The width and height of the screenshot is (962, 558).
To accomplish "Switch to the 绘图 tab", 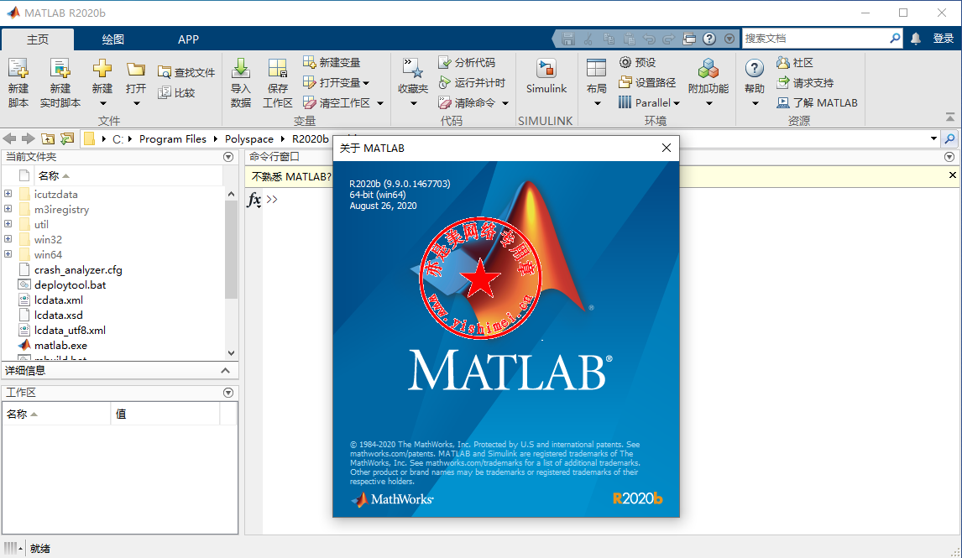I will click(x=112, y=39).
